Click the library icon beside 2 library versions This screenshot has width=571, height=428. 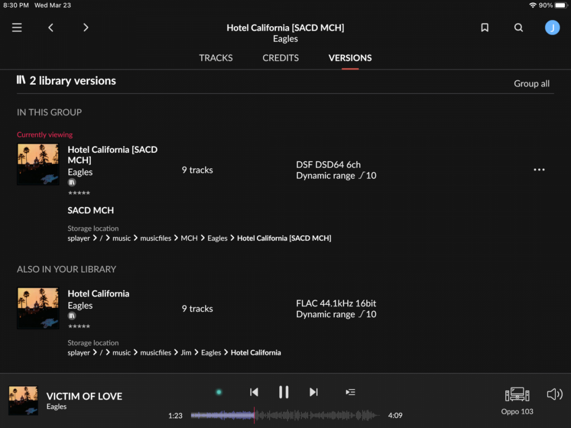[x=21, y=80]
